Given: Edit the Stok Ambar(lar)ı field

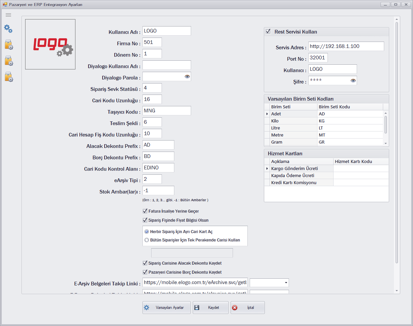Looking at the screenshot, I should pyautogui.click(x=158, y=191).
